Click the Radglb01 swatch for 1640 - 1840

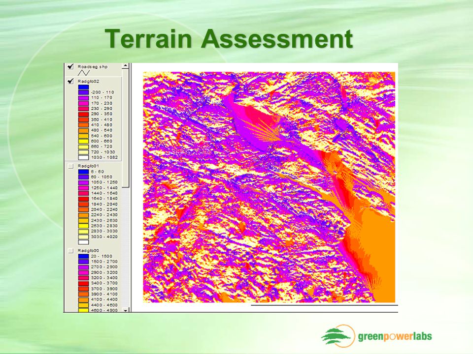point(84,199)
